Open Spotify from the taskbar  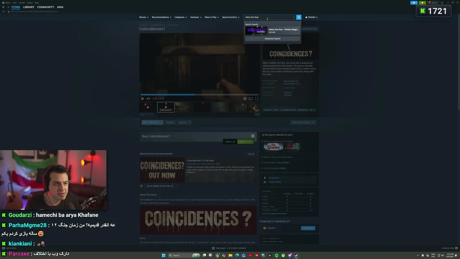(276, 255)
